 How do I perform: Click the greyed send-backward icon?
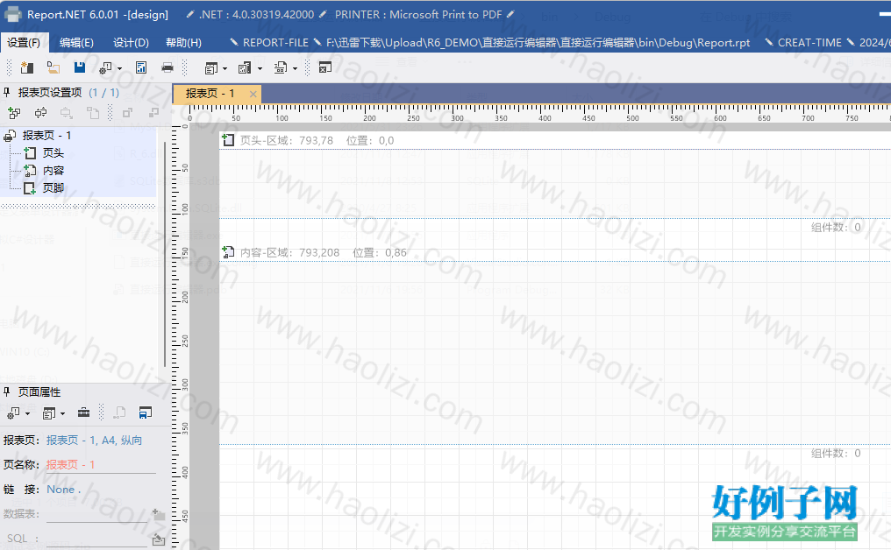[153, 113]
